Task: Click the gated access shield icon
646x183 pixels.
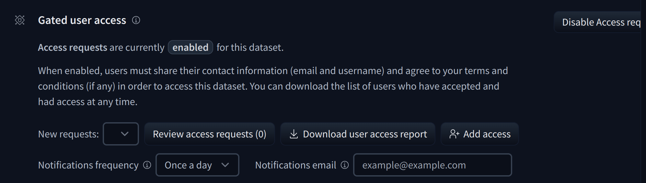Action: point(20,20)
